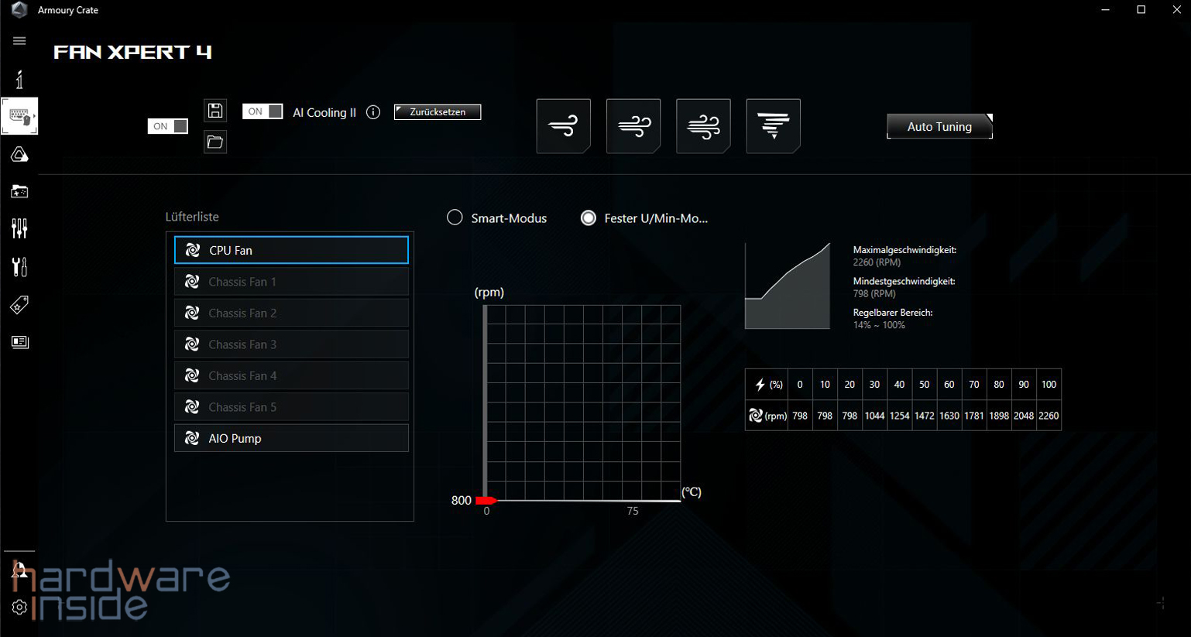This screenshot has height=637, width=1191.
Task: Select AIO Pump in the fan list
Action: pyautogui.click(x=291, y=438)
